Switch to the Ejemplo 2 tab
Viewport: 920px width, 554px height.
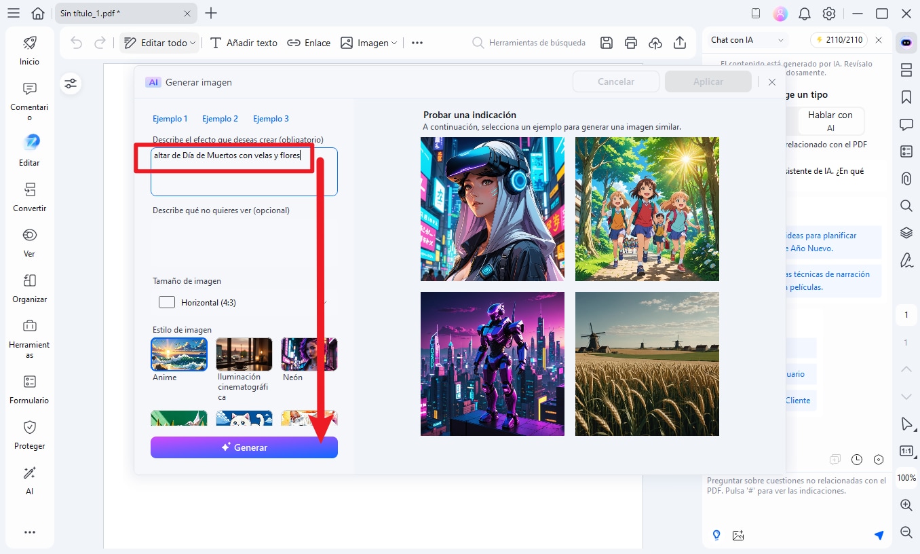point(220,119)
